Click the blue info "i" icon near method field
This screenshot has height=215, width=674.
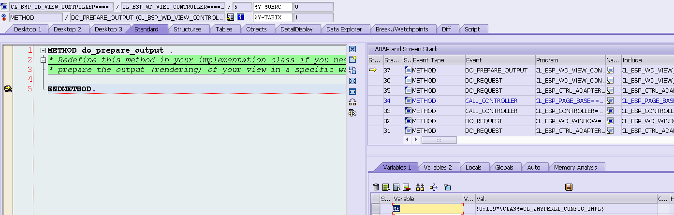point(240,17)
